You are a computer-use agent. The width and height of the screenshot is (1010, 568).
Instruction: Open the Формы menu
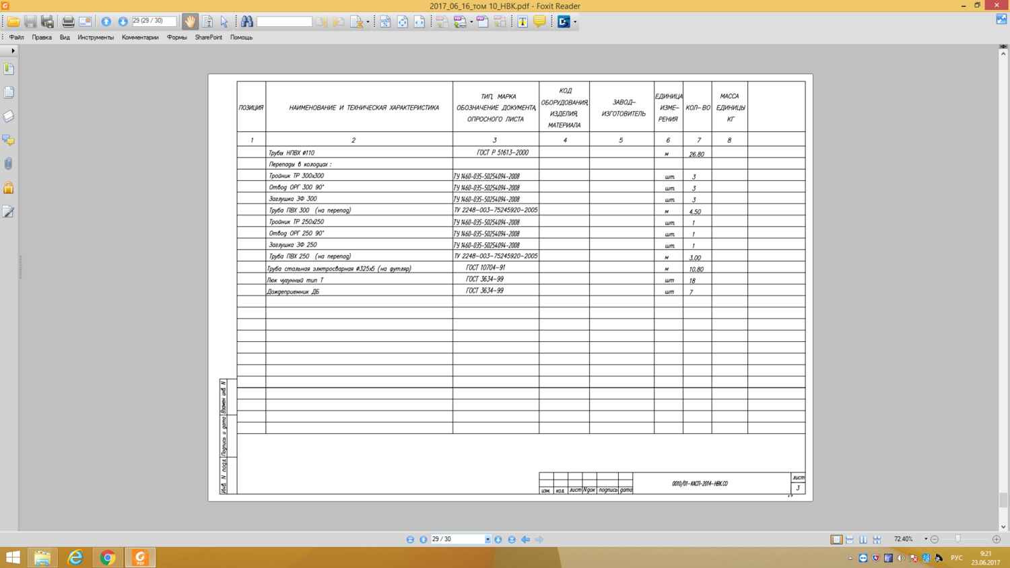177,38
